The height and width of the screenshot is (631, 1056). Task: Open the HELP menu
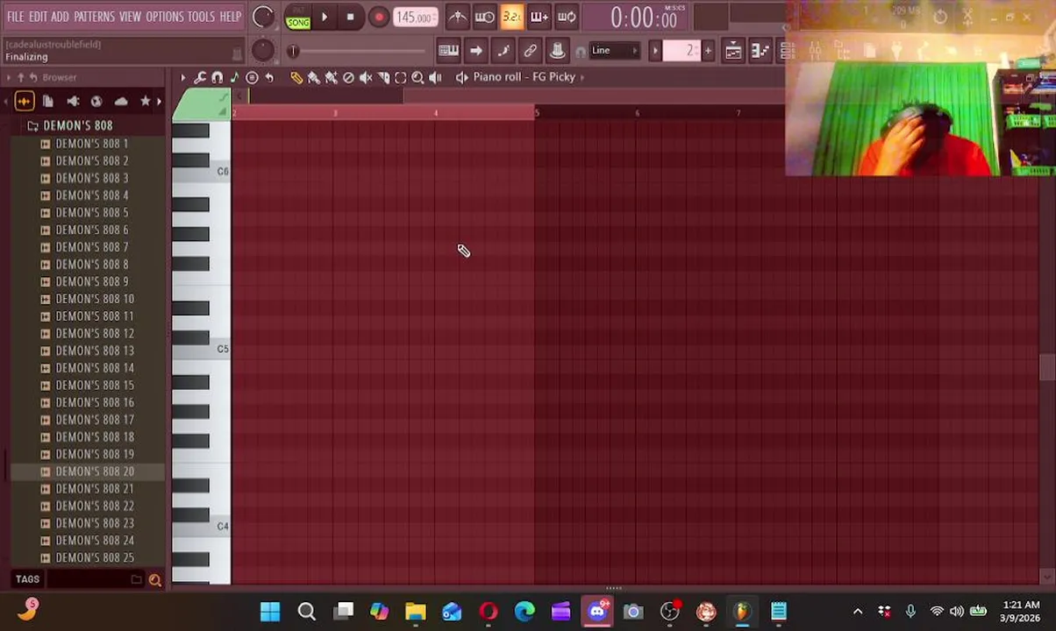[230, 17]
